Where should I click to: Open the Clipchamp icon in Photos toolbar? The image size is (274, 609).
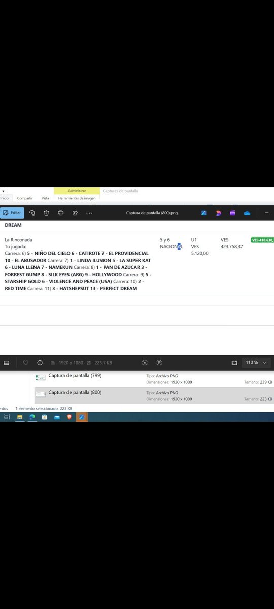[x=232, y=213]
